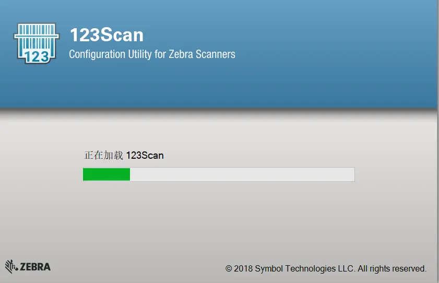The width and height of the screenshot is (439, 283).
Task: Click the copyright symbol in the footer
Action: [229, 269]
